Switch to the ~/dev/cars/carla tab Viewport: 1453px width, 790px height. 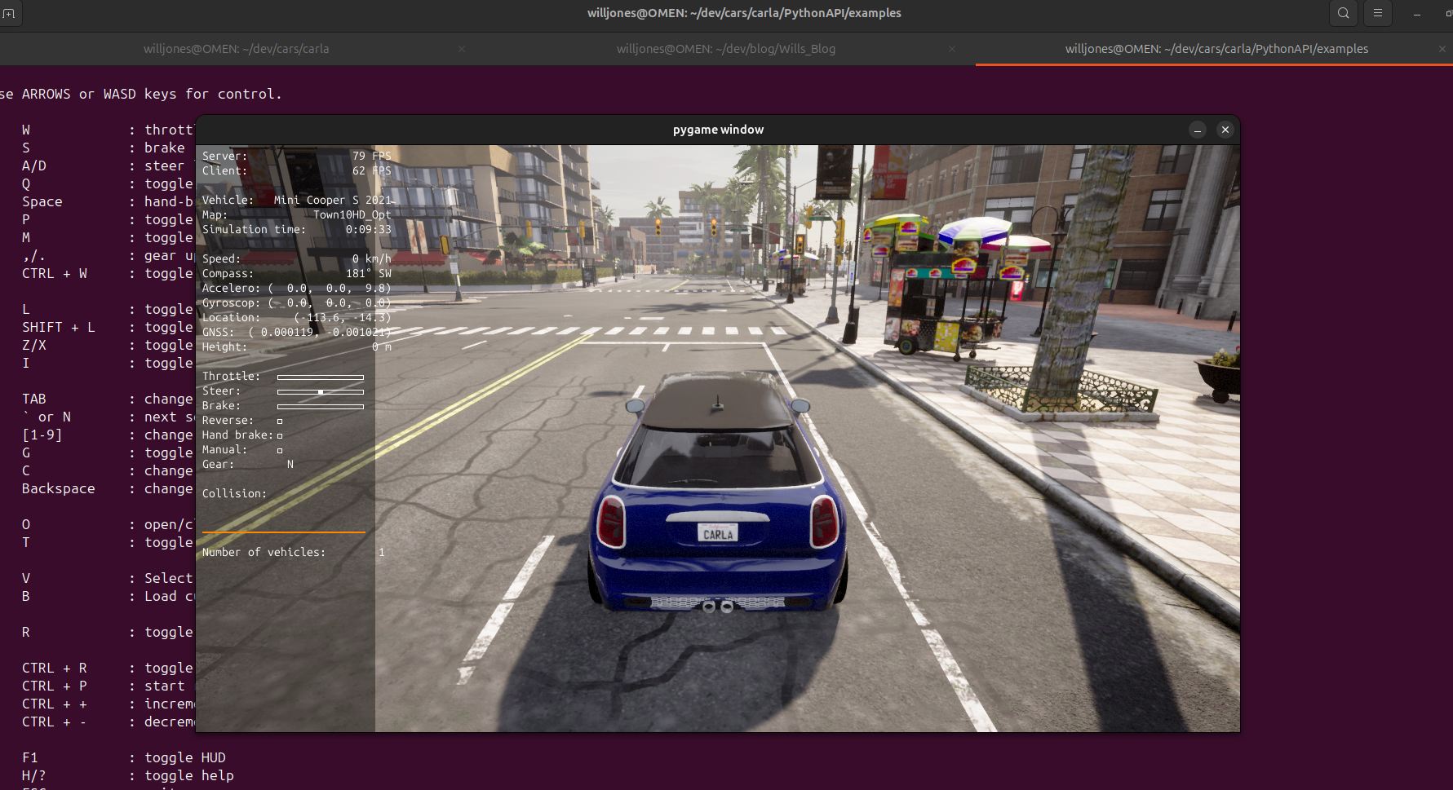pos(237,49)
